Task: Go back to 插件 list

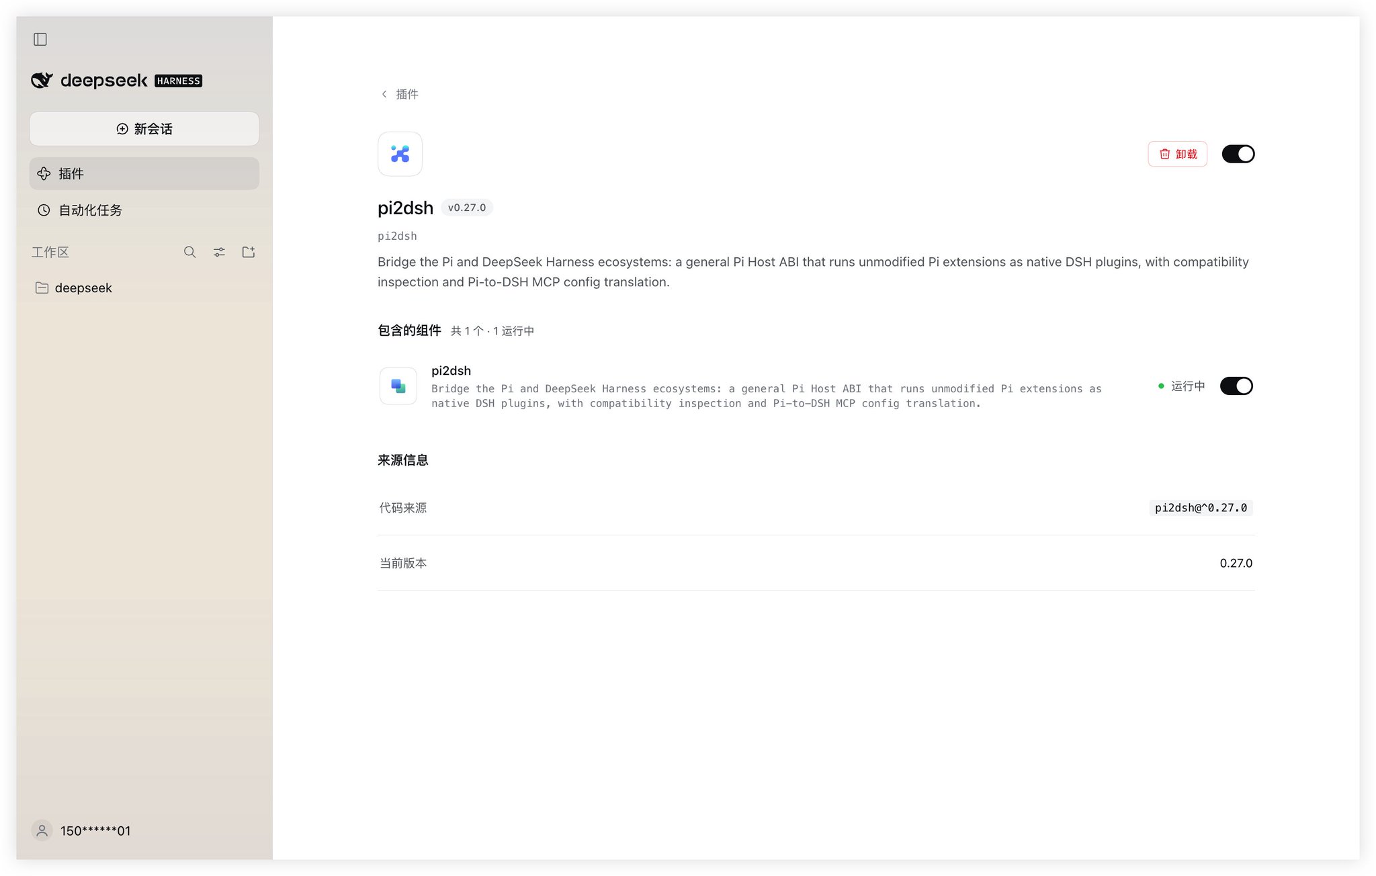Action: click(400, 94)
